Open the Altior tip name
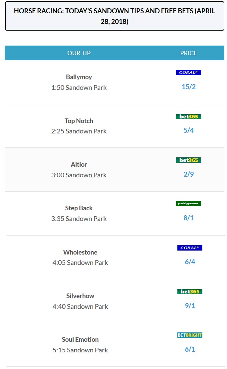227x369 pixels. (79, 164)
